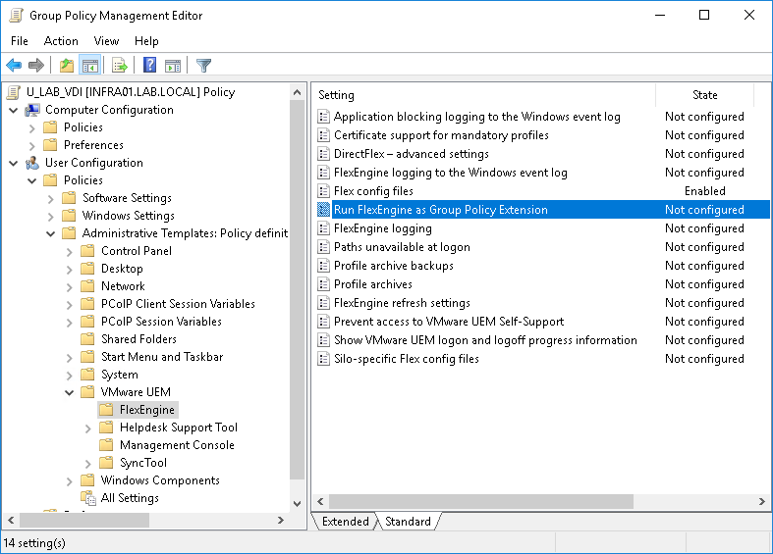The height and width of the screenshot is (554, 773).
Task: Toggle Show/Hide Console Tree toolbar icon
Action: click(89, 66)
